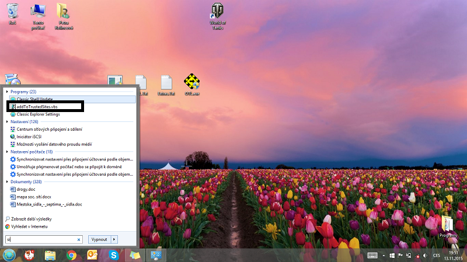Click the Windows flag icon in tray

pyautogui.click(x=392, y=256)
